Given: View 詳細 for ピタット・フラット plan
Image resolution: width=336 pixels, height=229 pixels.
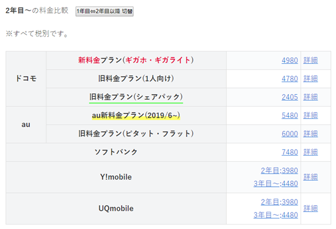Looking at the screenshot, I should tap(310, 134).
